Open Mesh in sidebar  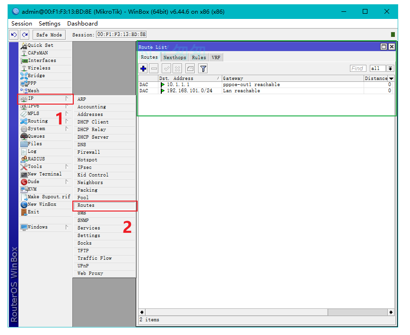tap(46, 91)
